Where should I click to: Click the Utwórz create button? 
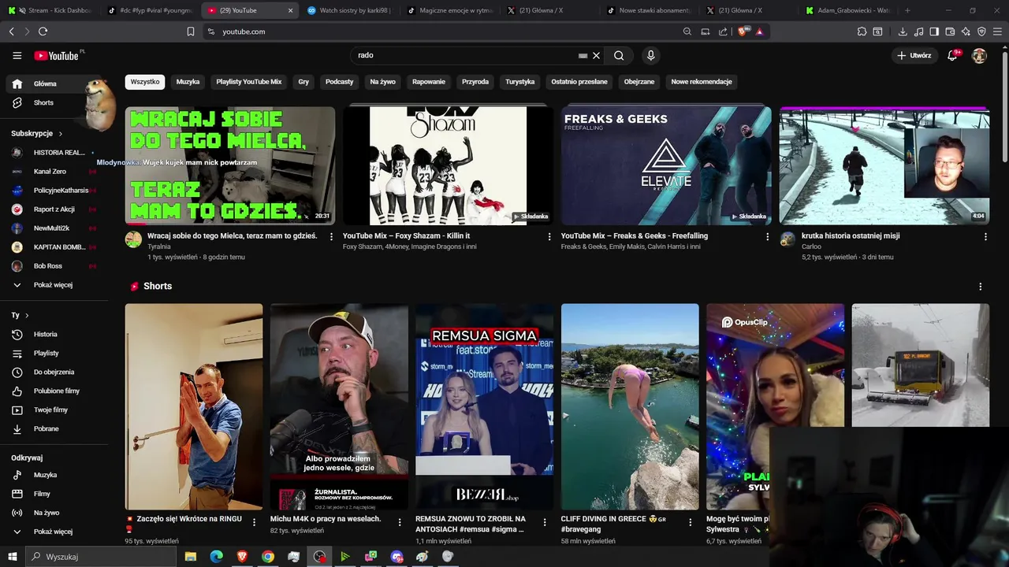pos(913,55)
